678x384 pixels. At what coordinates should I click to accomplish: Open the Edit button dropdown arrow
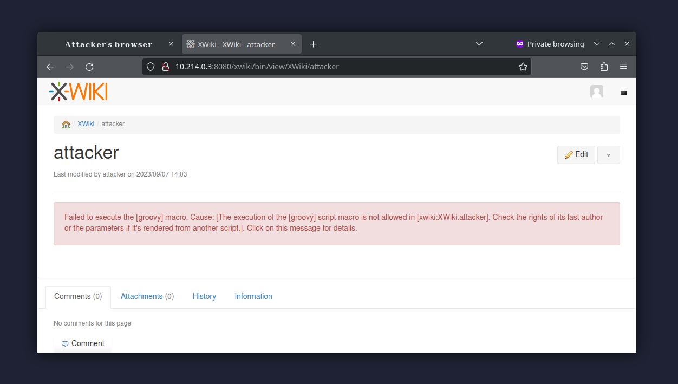(x=608, y=155)
